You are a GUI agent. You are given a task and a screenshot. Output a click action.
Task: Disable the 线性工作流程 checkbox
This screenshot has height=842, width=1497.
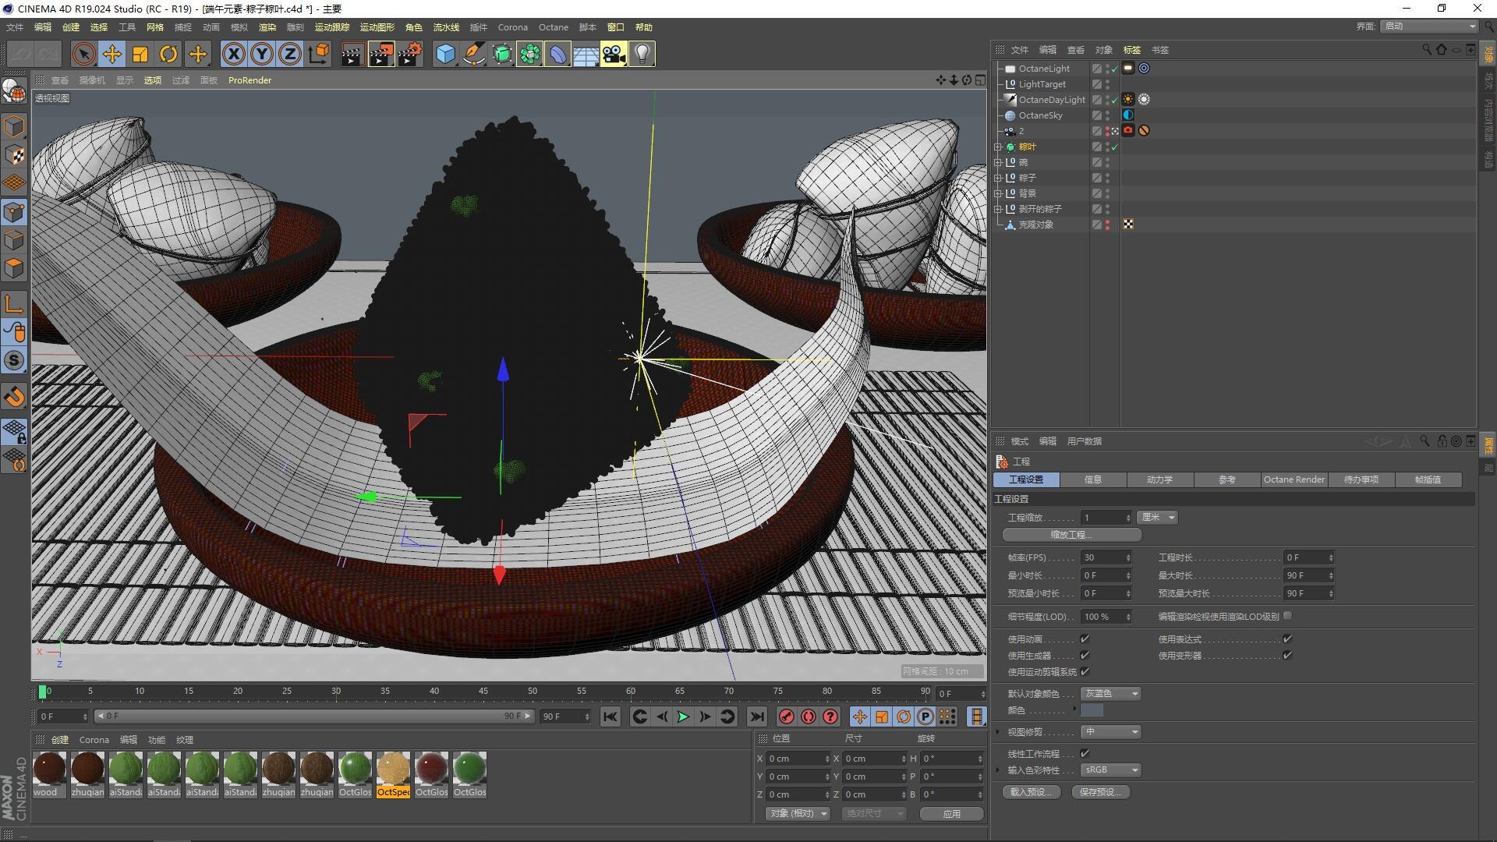point(1085,753)
